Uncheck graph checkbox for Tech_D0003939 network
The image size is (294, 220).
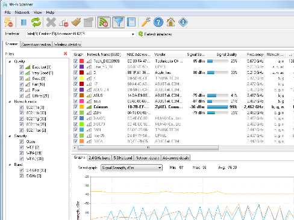[x=76, y=61]
